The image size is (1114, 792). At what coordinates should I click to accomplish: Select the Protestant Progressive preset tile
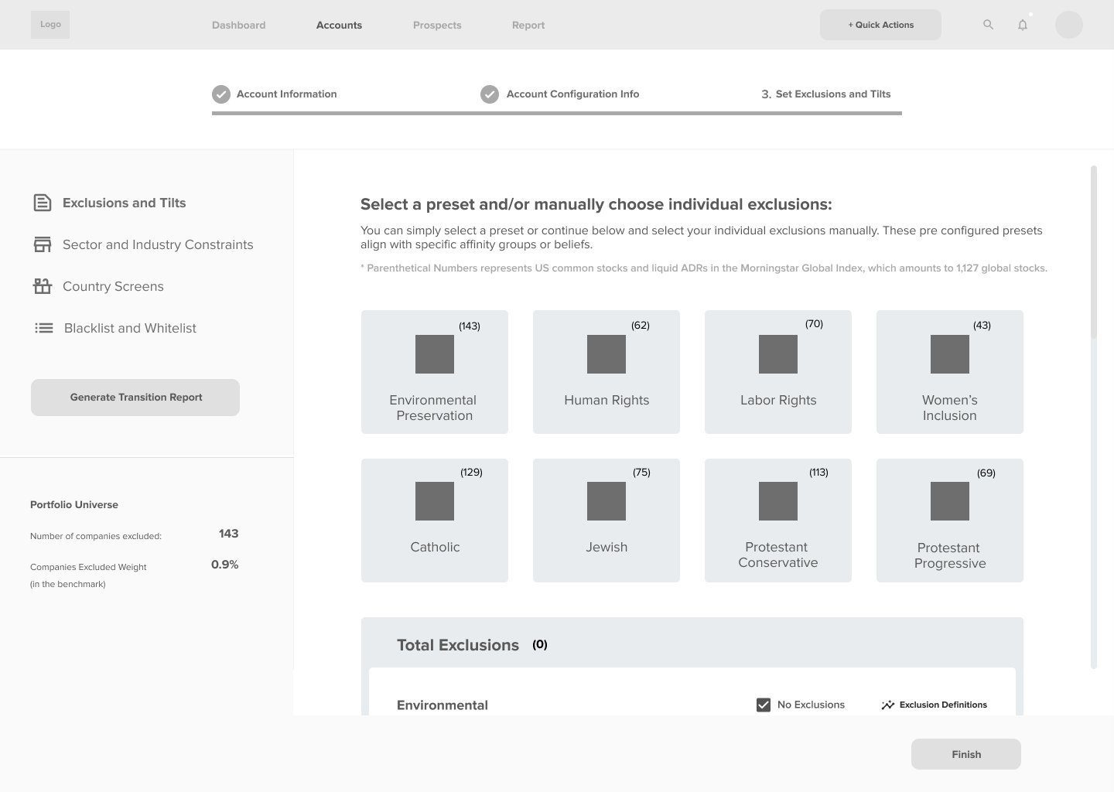point(949,520)
